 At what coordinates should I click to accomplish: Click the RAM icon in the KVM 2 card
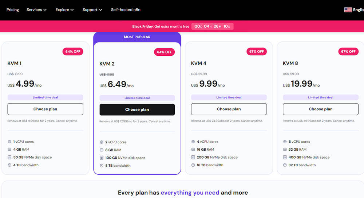click(101, 150)
